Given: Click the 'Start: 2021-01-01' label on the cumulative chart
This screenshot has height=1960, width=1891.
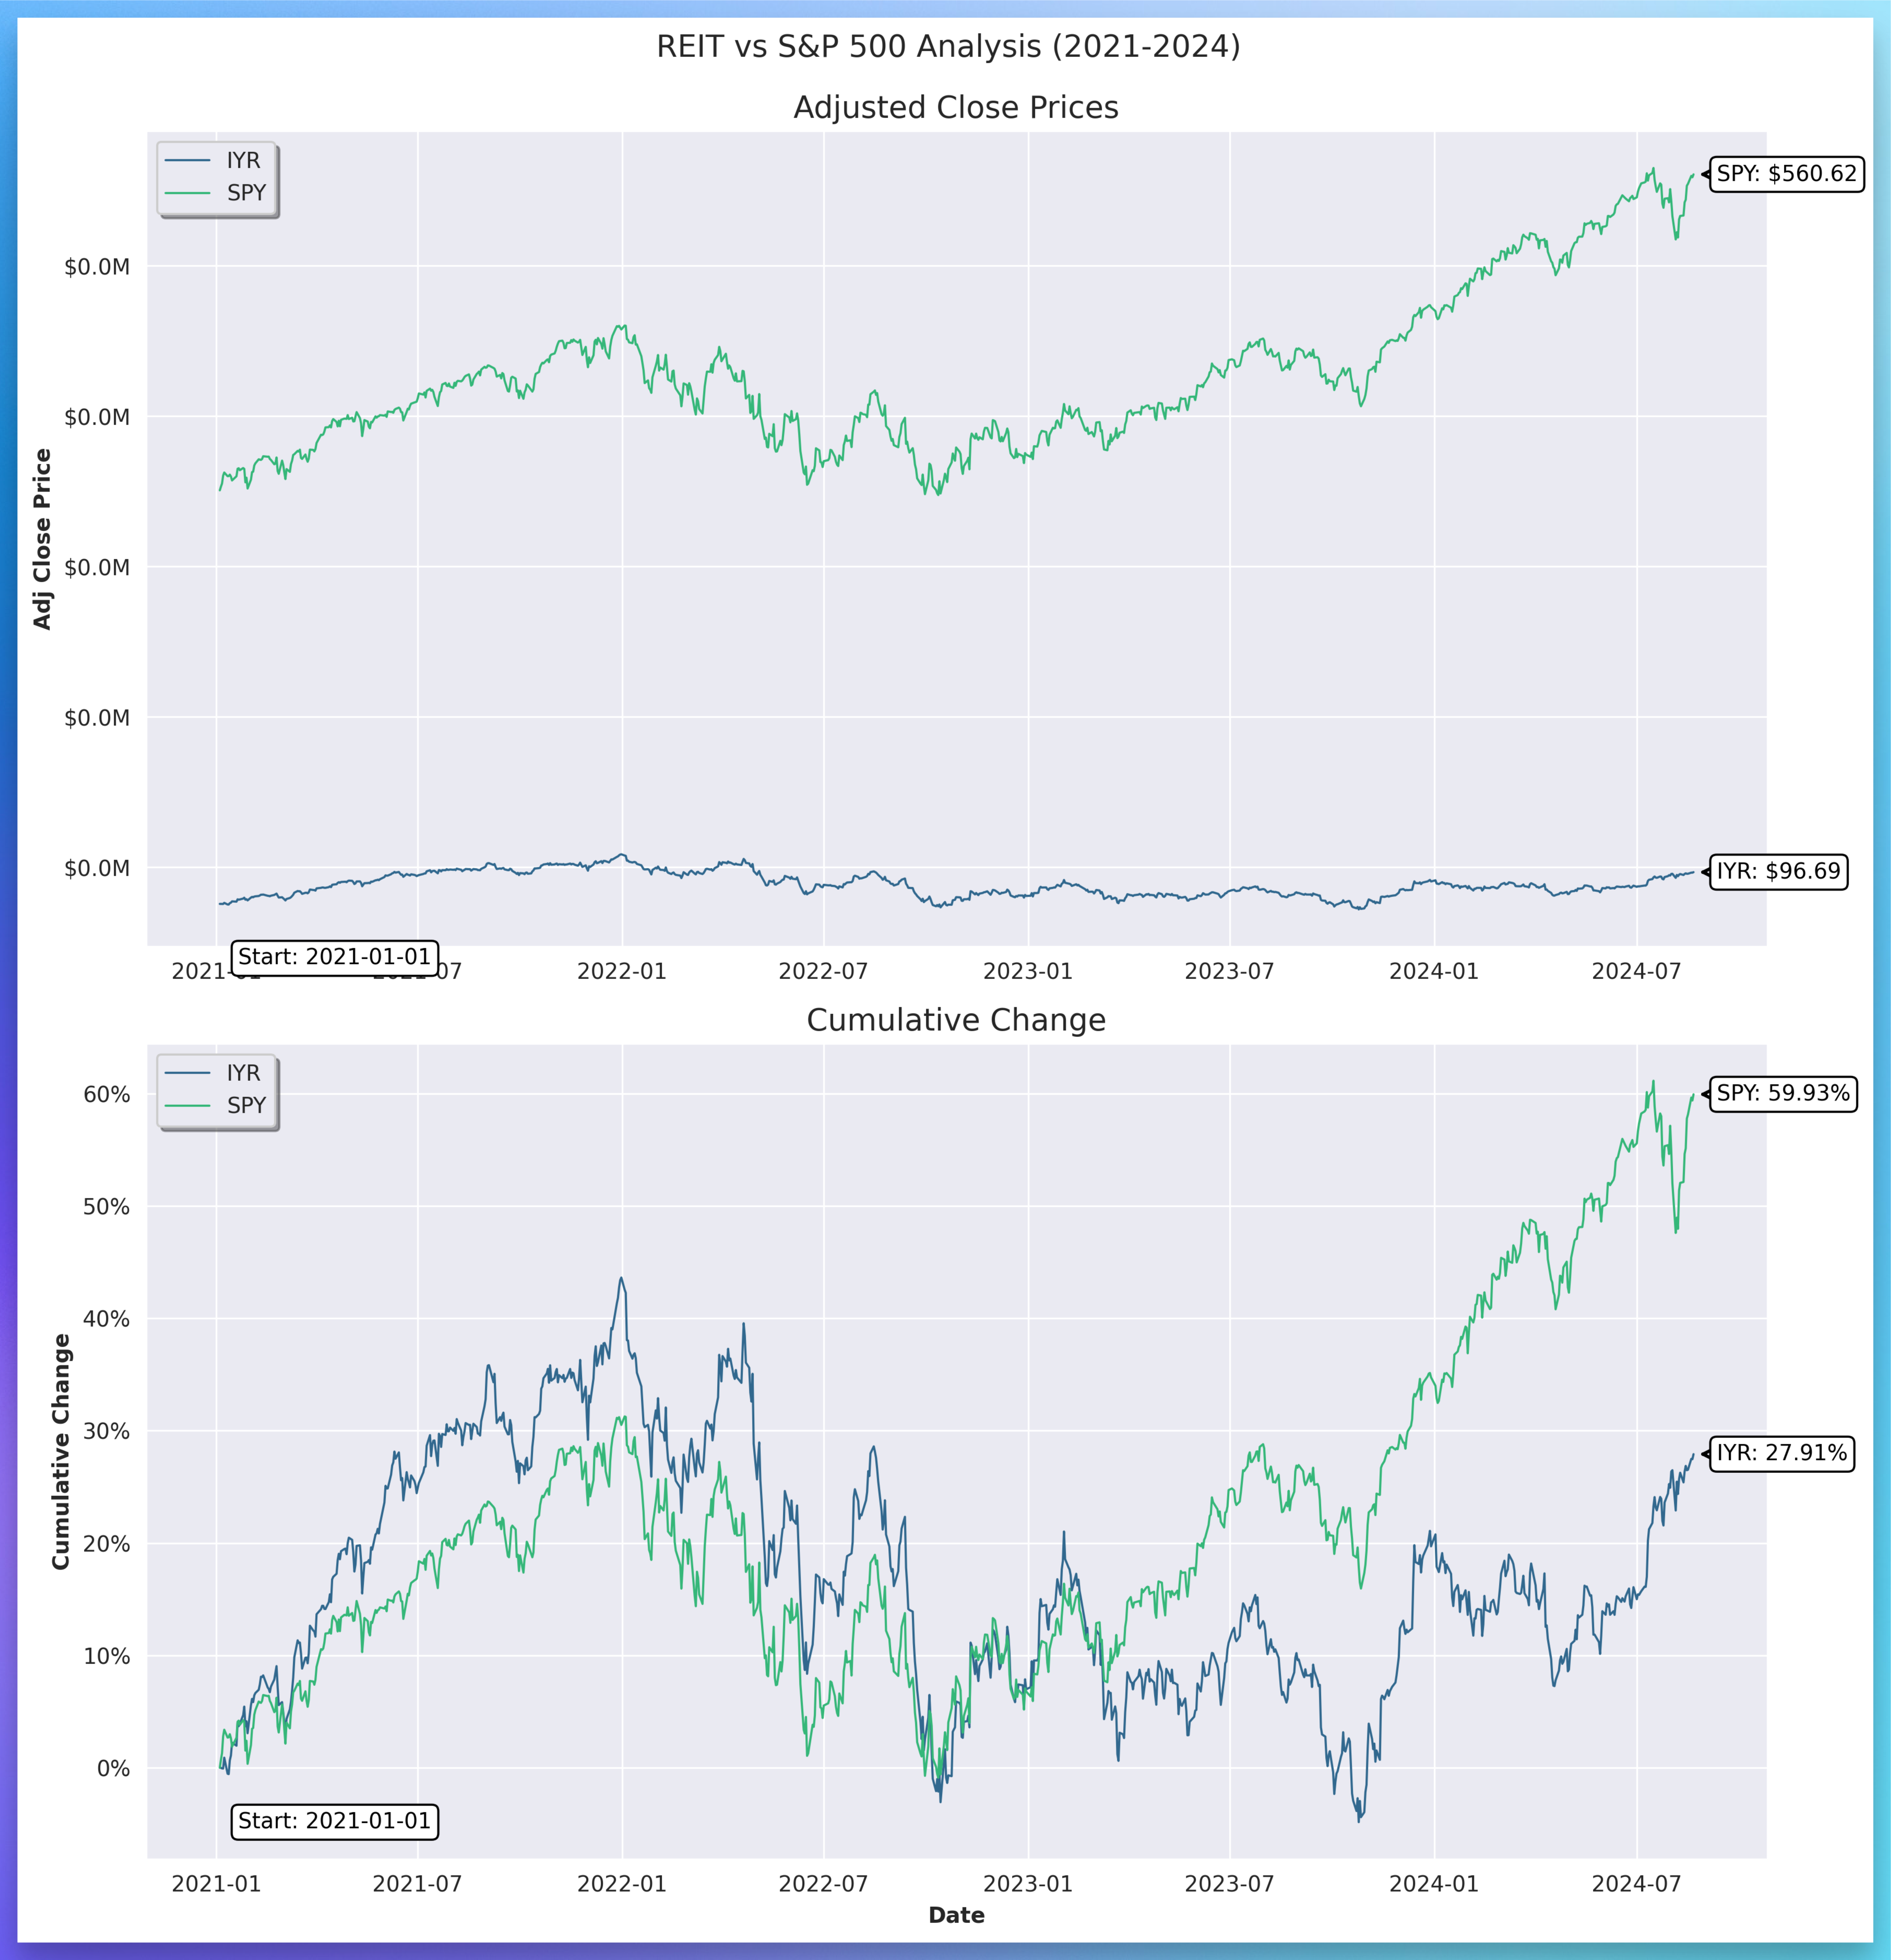Looking at the screenshot, I should (334, 1821).
